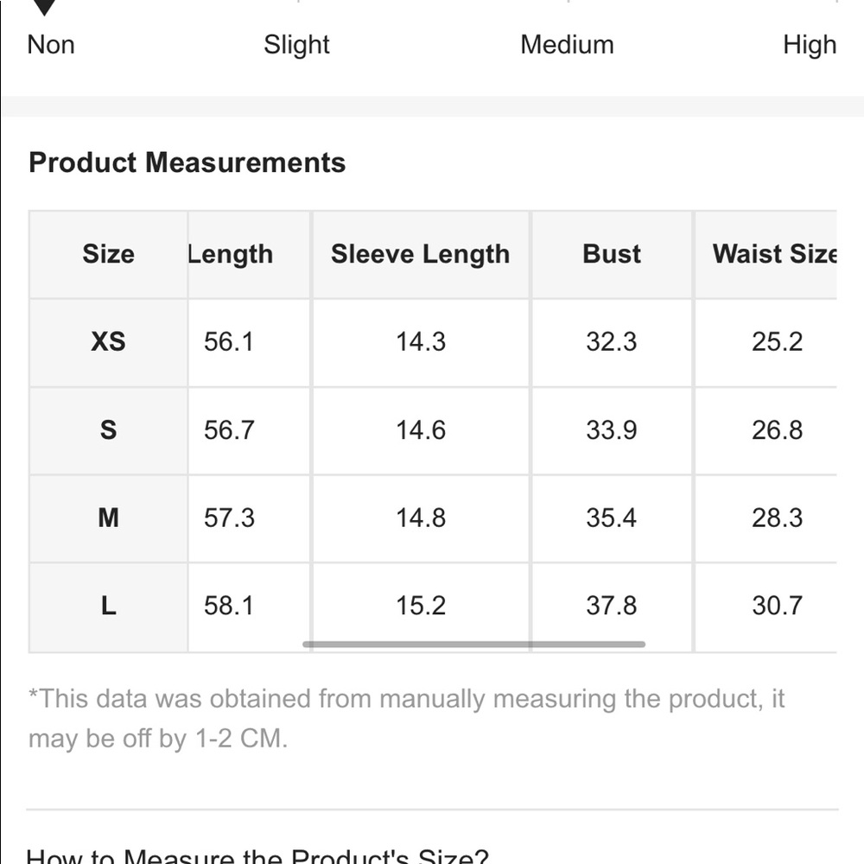Select the XS size row label
This screenshot has width=864, height=864.
click(109, 341)
